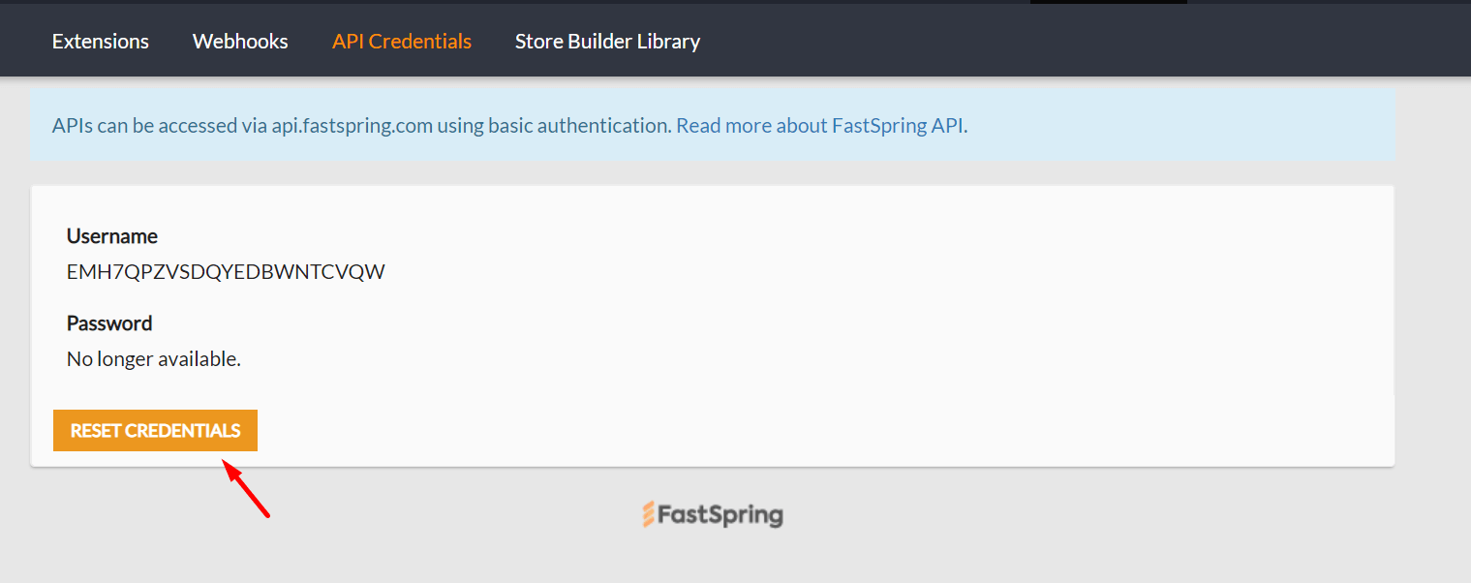The height and width of the screenshot is (583, 1471).
Task: Select the API Credentials tab
Action: click(x=402, y=41)
